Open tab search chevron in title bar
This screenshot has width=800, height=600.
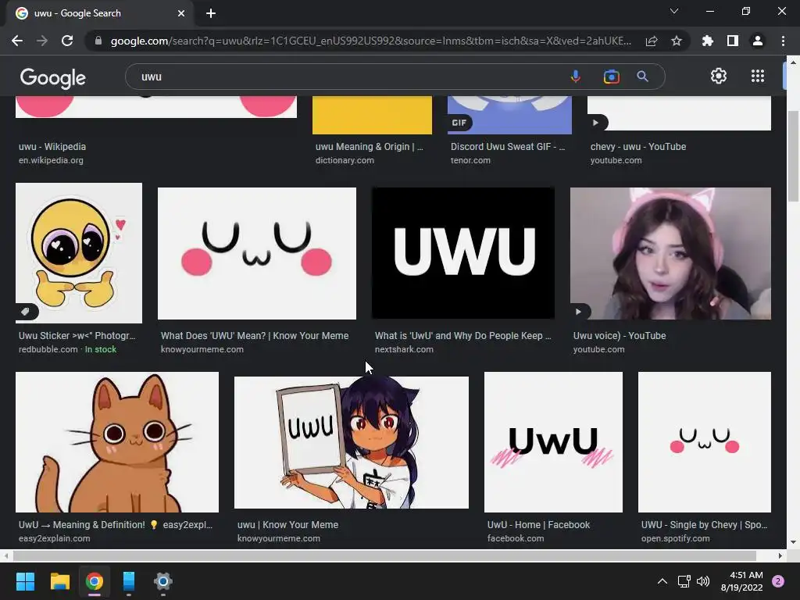(674, 11)
